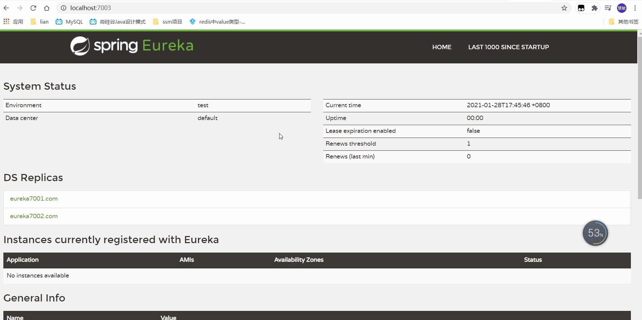Click the General Info heading
This screenshot has width=642, height=320.
click(34, 298)
